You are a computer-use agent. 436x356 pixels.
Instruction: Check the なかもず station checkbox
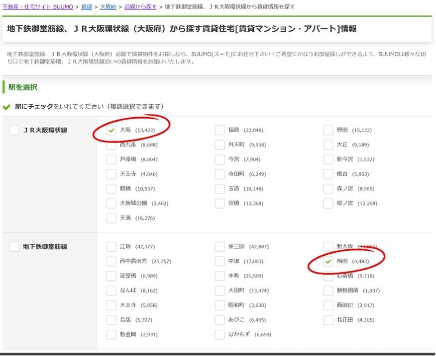(x=220, y=335)
